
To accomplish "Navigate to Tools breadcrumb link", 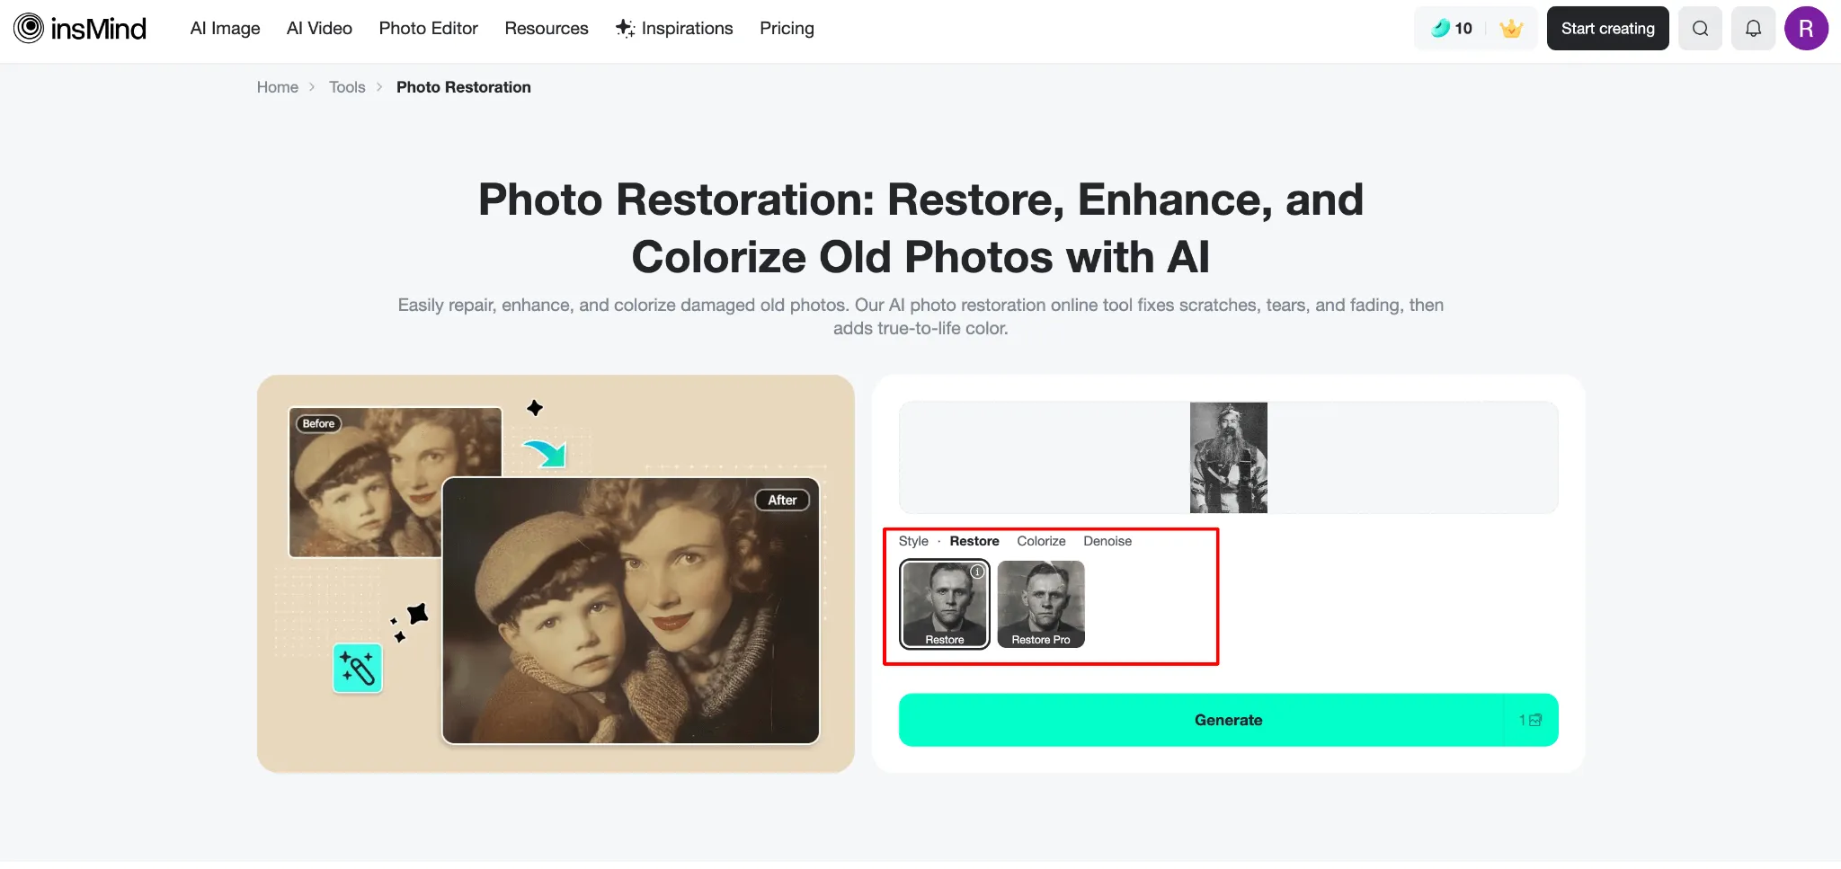I will tap(347, 87).
